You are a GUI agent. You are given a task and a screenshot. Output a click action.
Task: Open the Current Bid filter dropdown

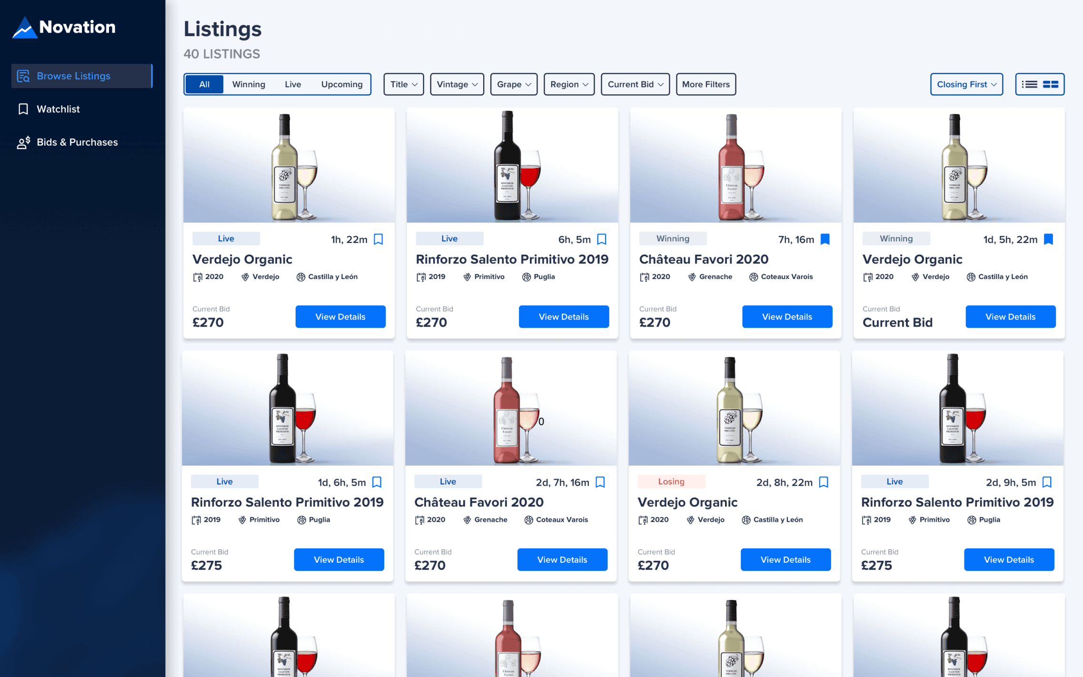[x=635, y=84]
